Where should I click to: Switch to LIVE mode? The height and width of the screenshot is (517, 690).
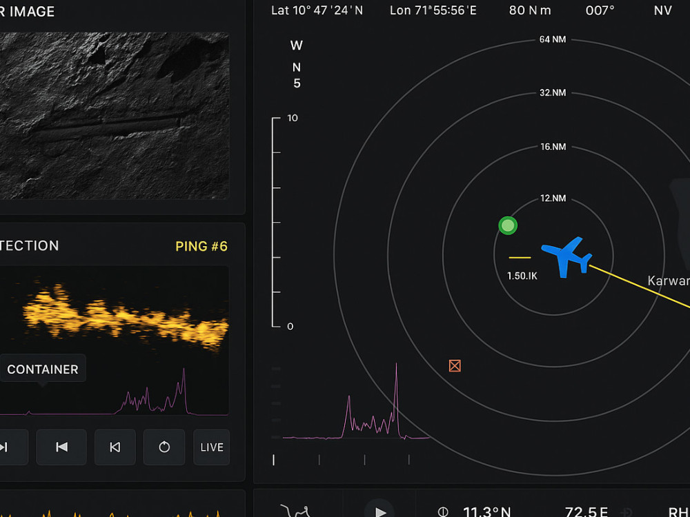[212, 447]
